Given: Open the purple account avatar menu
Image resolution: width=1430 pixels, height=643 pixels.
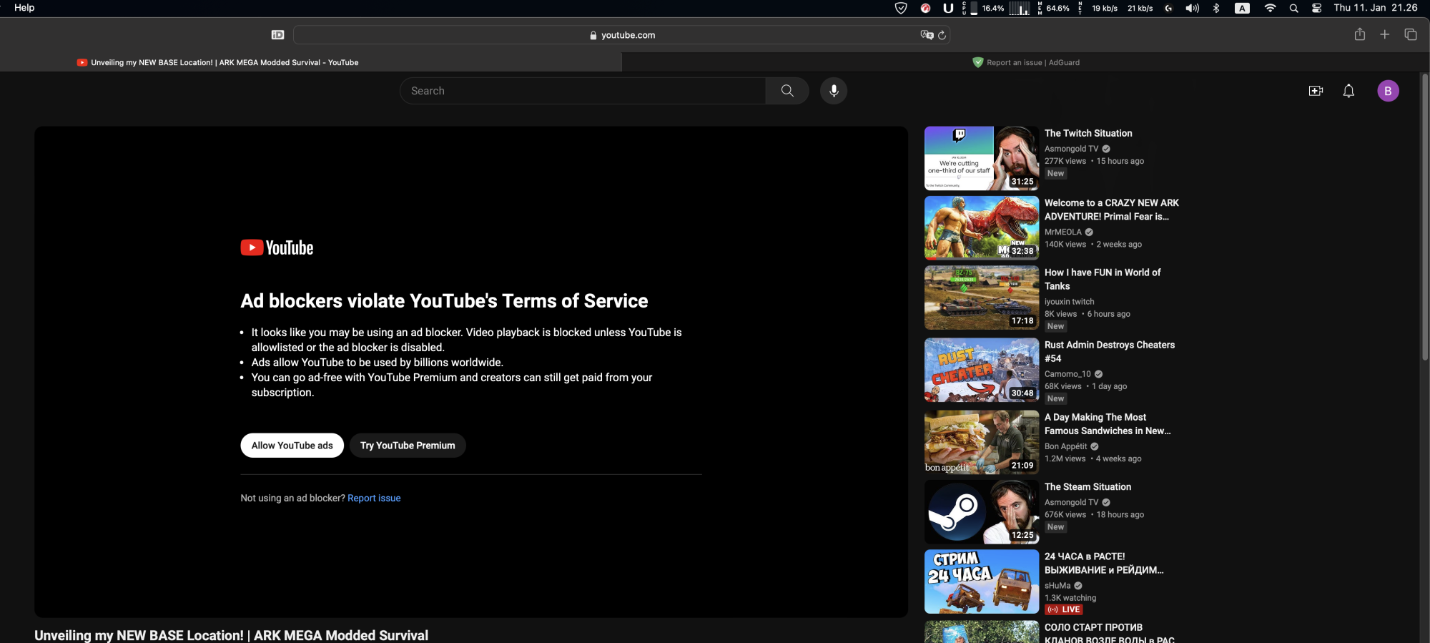Looking at the screenshot, I should point(1388,91).
